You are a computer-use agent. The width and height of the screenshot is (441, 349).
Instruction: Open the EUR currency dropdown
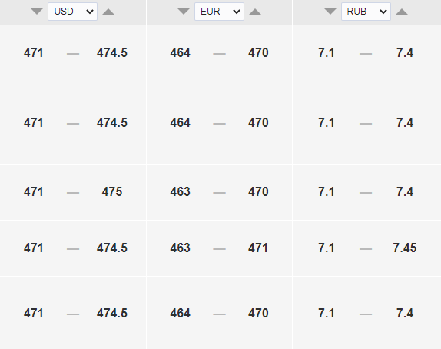pyautogui.click(x=220, y=12)
